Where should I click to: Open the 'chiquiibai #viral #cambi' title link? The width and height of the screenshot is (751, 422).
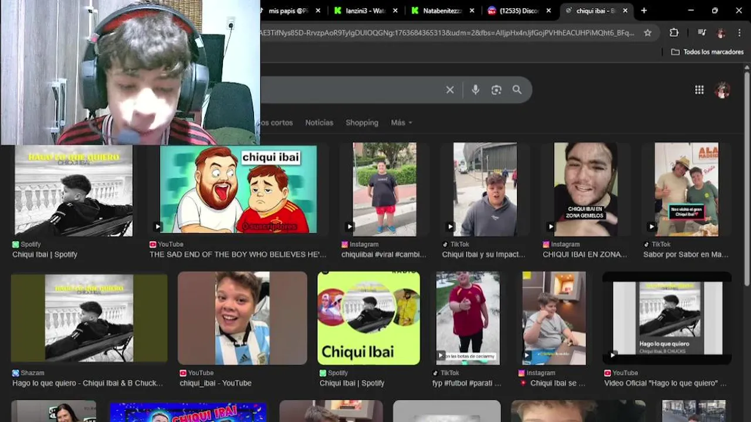tap(384, 254)
